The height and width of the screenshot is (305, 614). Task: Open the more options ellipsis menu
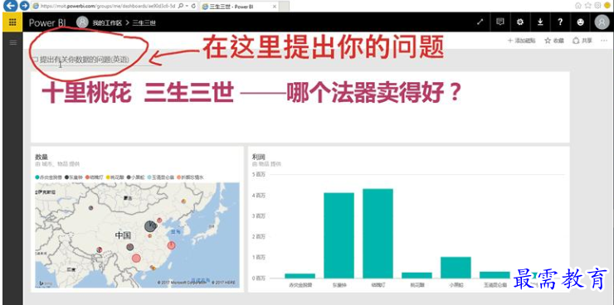(604, 41)
